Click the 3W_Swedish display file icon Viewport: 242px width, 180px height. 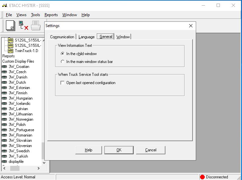(4, 151)
